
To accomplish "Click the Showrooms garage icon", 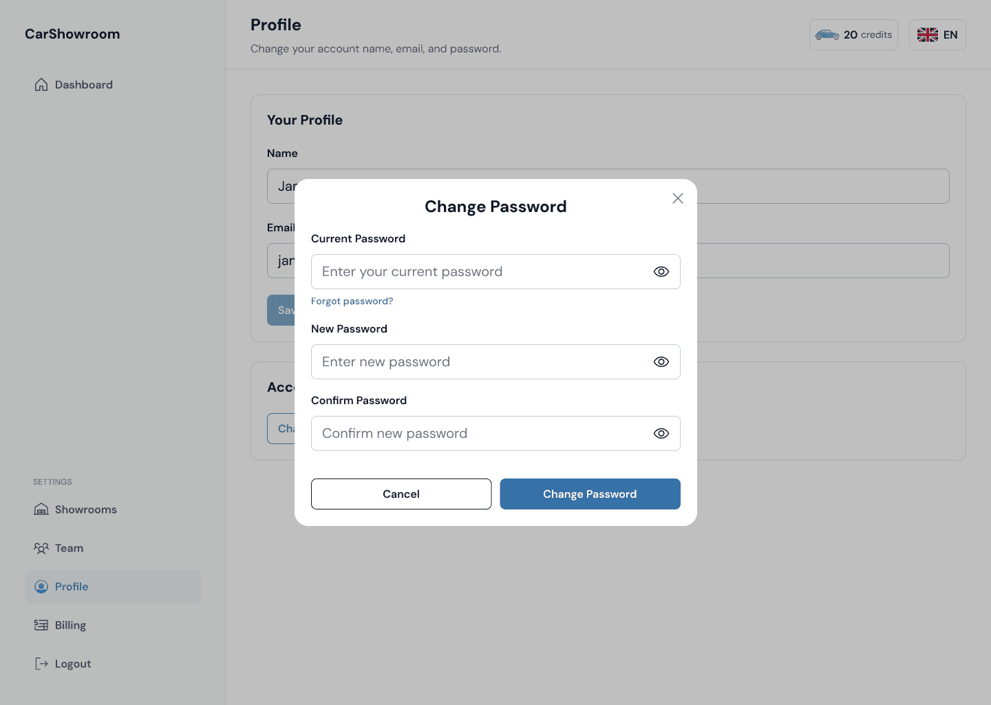I will point(41,509).
